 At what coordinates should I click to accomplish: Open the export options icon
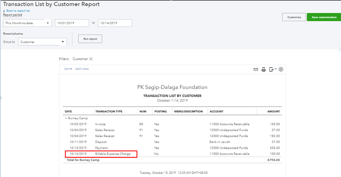pyautogui.click(x=272, y=69)
